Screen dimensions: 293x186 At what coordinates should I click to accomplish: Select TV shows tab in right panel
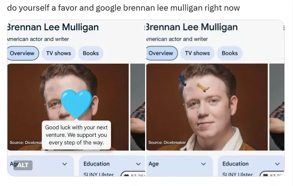tap(197, 53)
